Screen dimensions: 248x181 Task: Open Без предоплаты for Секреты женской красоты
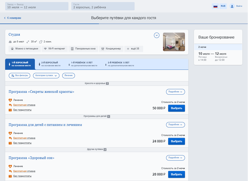click(22, 110)
